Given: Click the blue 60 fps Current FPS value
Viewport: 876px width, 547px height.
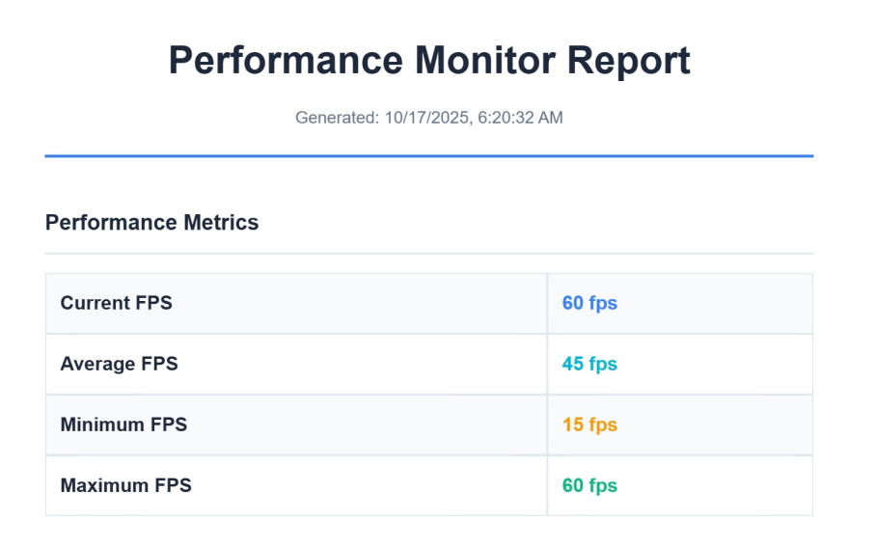Looking at the screenshot, I should coord(589,303).
